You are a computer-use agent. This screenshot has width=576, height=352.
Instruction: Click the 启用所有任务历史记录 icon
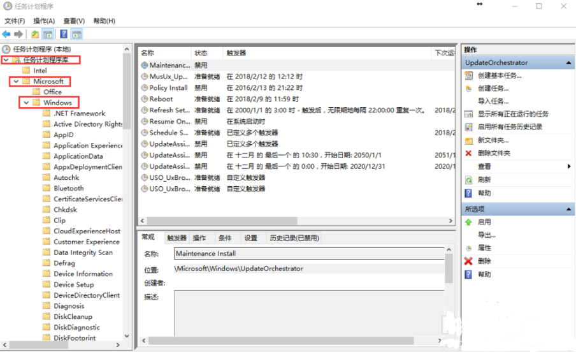pyautogui.click(x=469, y=128)
